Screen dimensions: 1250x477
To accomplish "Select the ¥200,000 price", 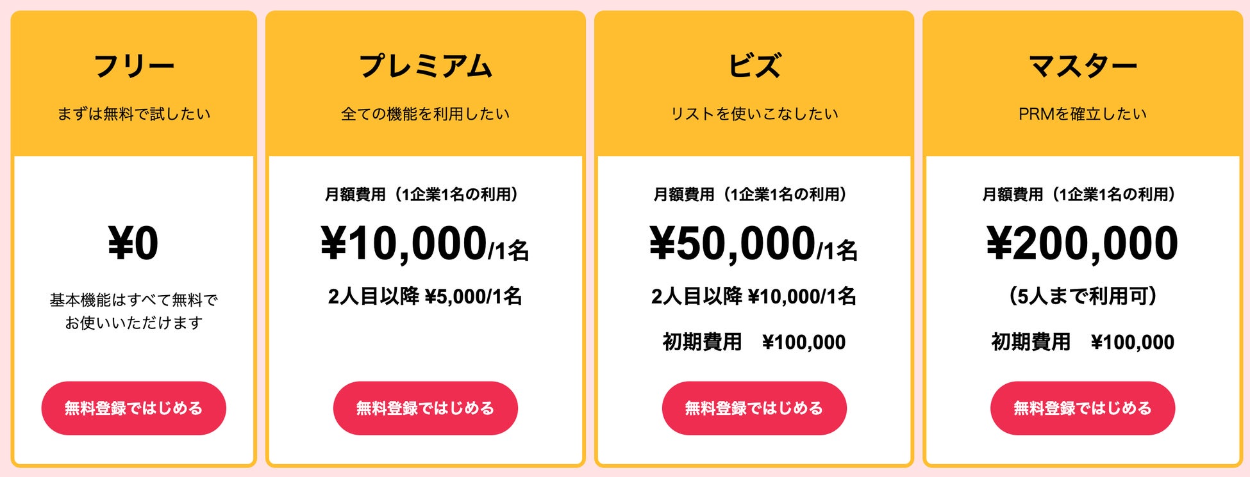I will [1082, 243].
